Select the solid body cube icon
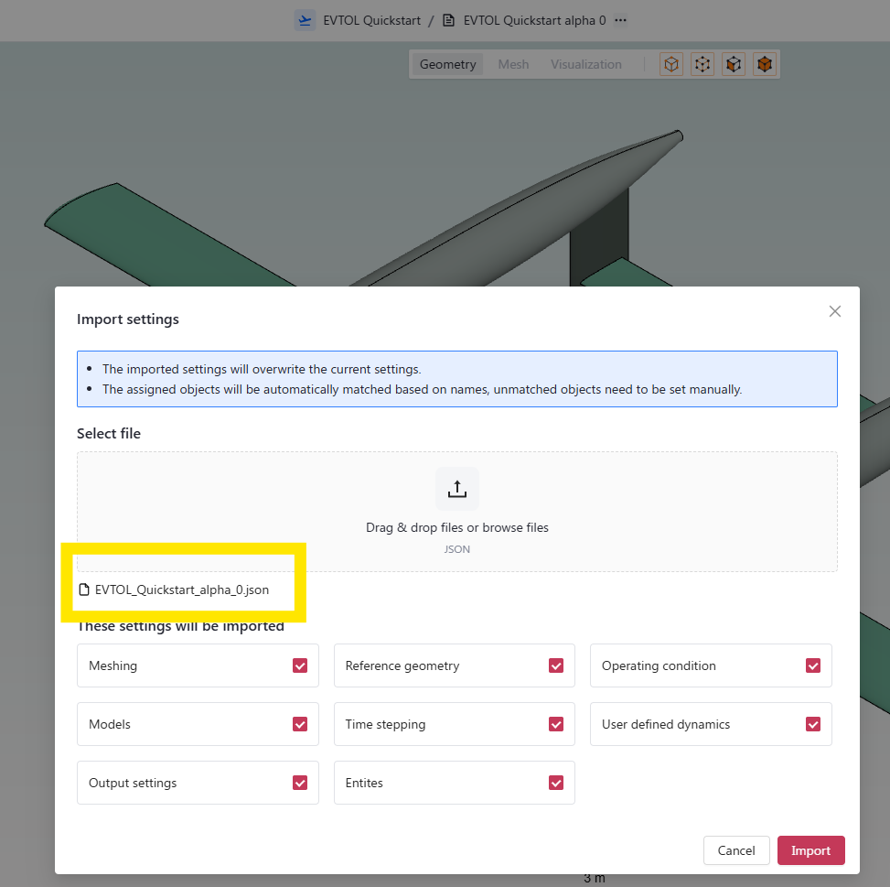890x887 pixels. 765,64
